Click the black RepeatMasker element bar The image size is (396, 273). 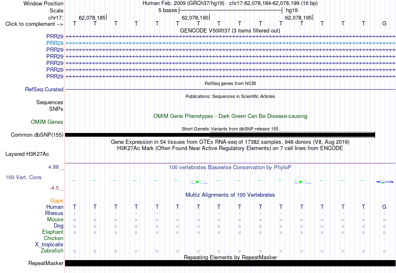[x=230, y=263]
